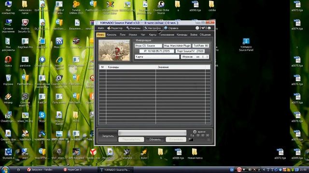Switch to TORNADO Source Panel taskbar item
The width and height of the screenshot is (309, 173).
tap(115, 170)
